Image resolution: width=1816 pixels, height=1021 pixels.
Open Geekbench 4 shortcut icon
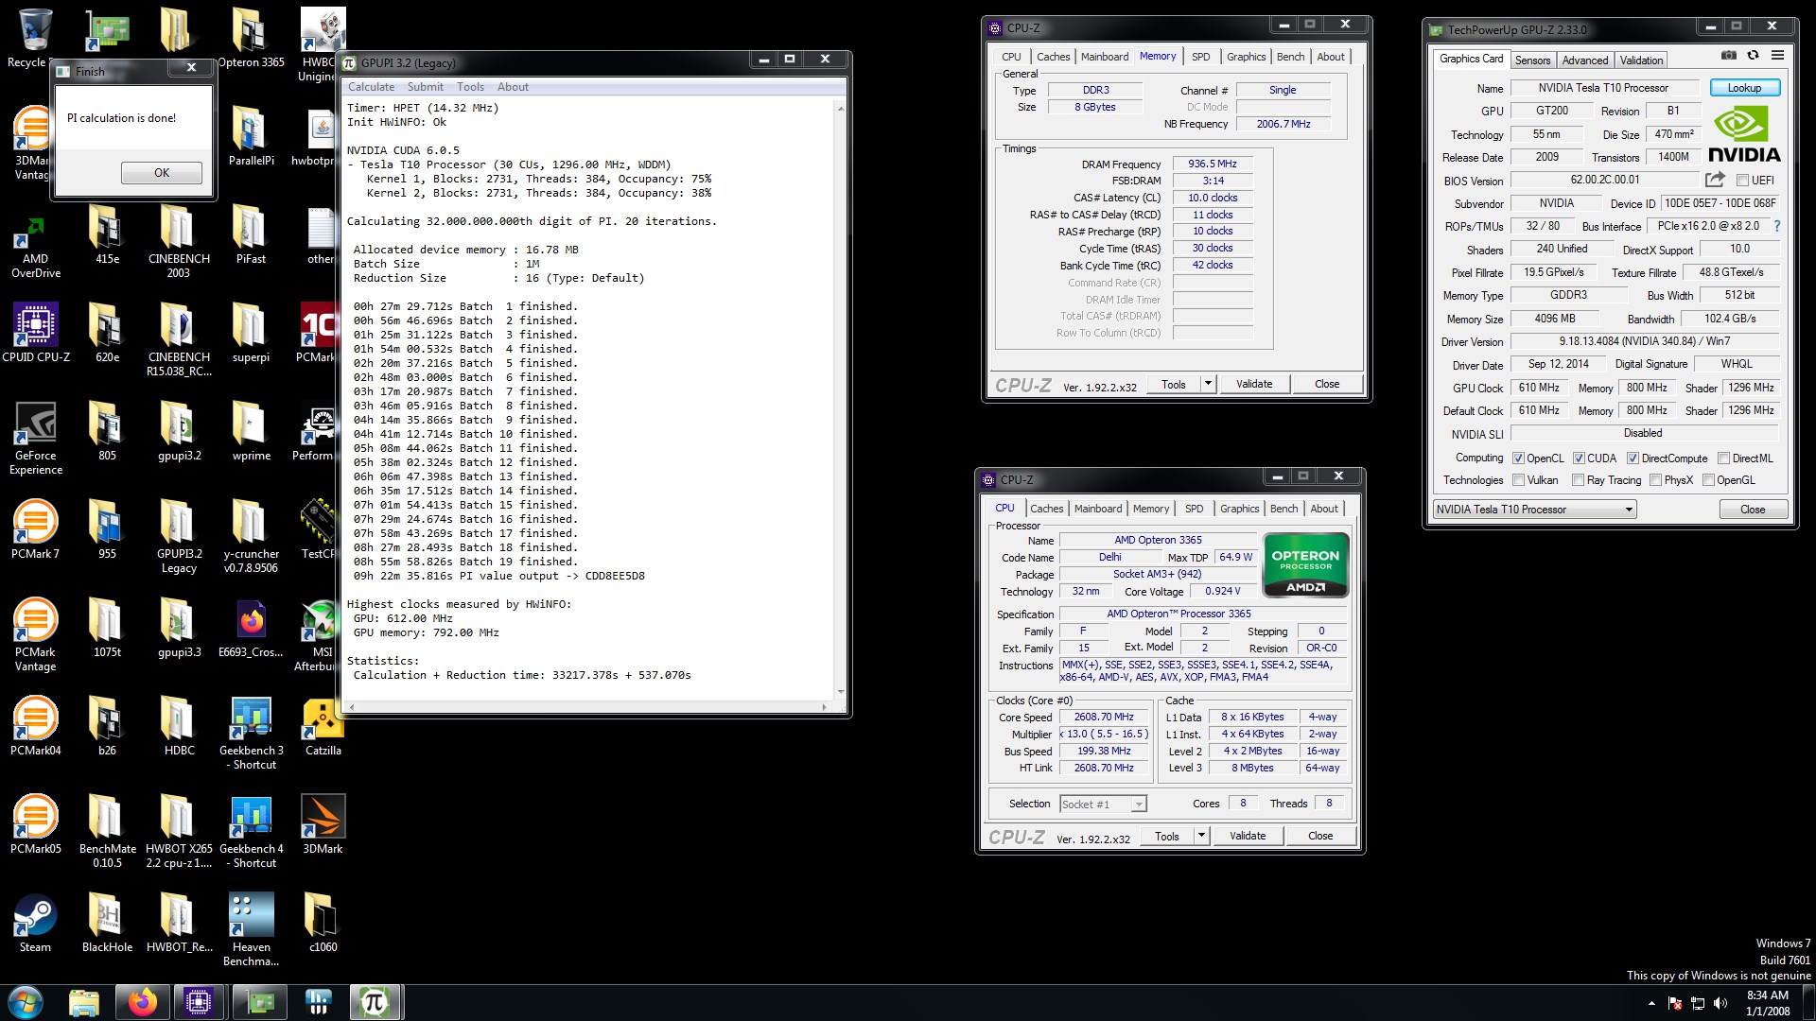[x=251, y=831]
